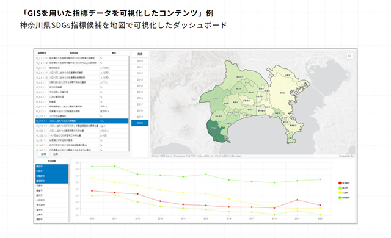This screenshot has width=391, height=238.
Task: Select 横浜市 at the top of the municipality list
Action: (x=52, y=167)
